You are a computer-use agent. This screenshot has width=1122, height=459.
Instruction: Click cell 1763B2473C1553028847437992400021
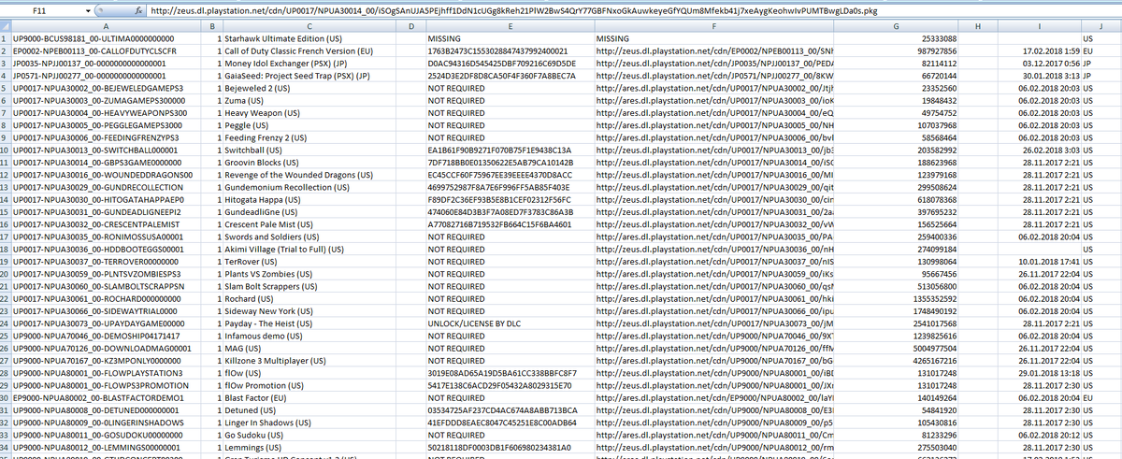point(510,51)
